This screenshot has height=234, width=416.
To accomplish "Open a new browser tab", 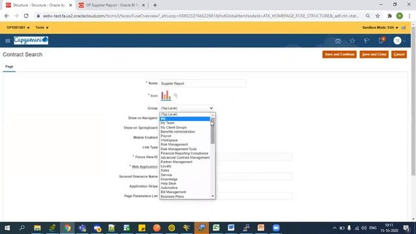I will click(155, 5).
